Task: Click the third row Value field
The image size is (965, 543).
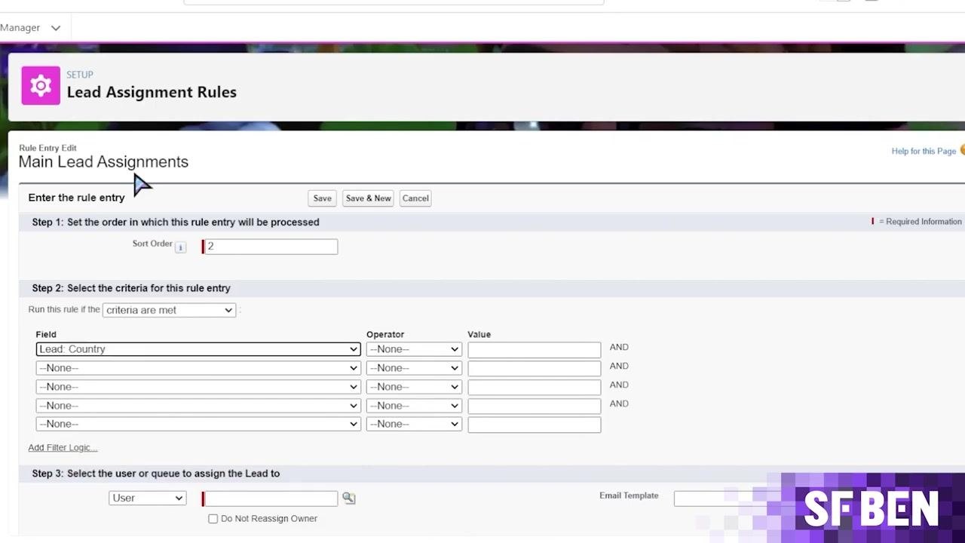Action: pyautogui.click(x=535, y=388)
